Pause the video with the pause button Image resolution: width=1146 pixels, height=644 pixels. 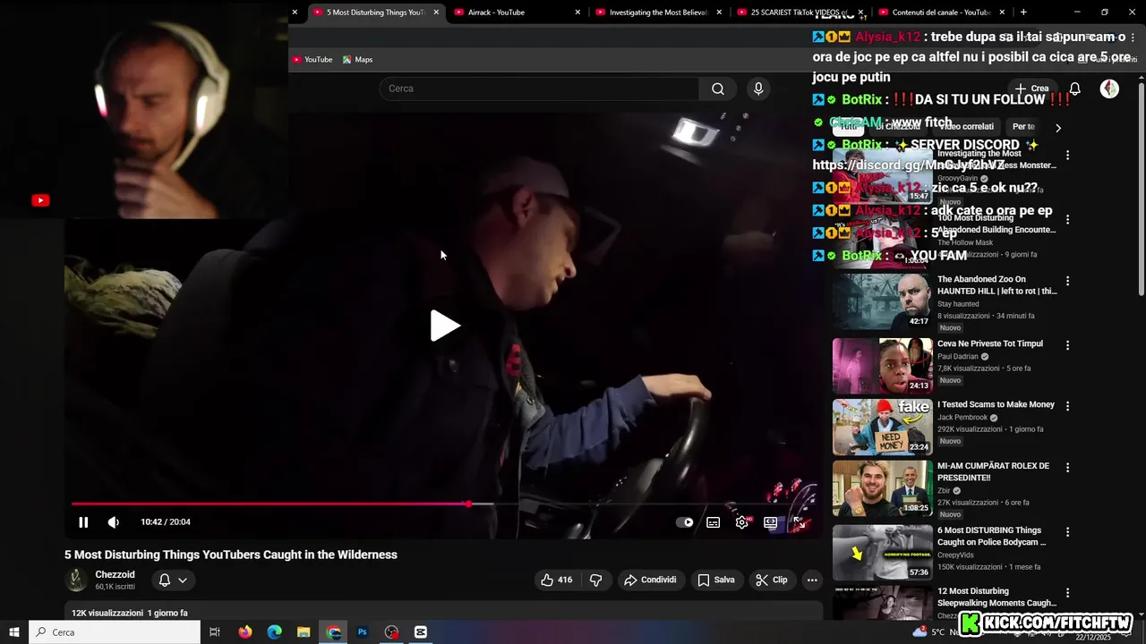tap(83, 522)
